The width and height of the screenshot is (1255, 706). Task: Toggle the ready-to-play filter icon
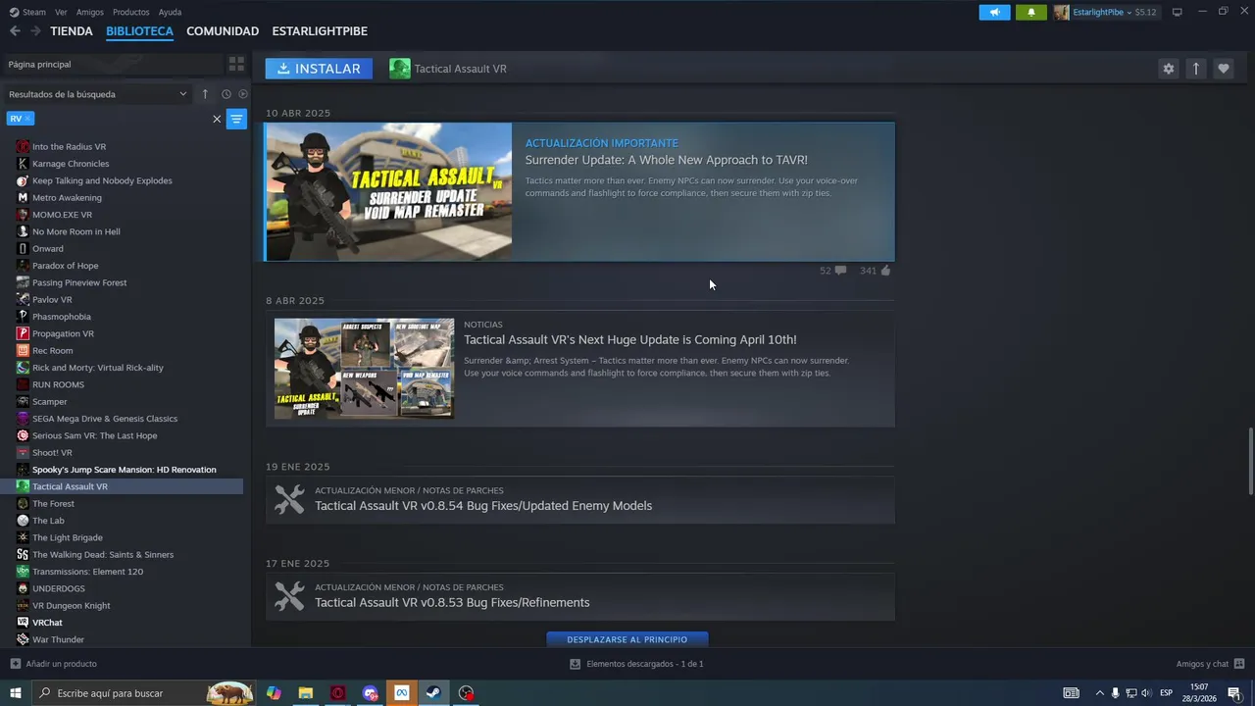[x=243, y=94]
